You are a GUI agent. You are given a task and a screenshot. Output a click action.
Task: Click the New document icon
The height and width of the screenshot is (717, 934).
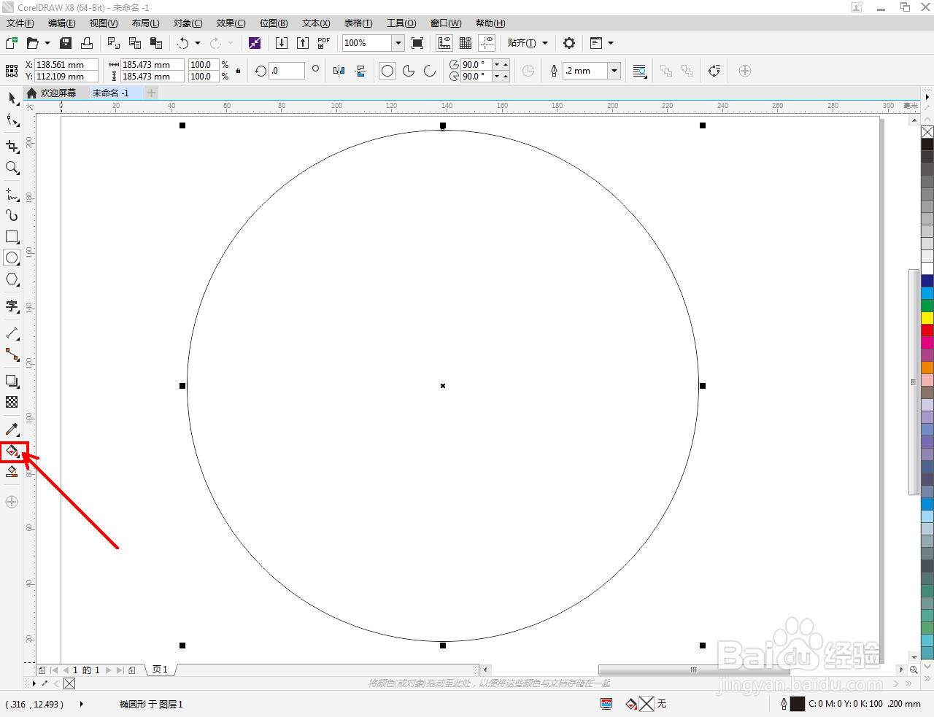(12, 43)
